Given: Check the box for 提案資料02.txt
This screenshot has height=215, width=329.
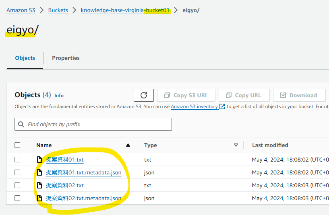Looking at the screenshot, I should tap(17, 185).
